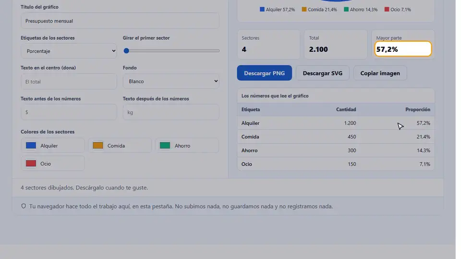This screenshot has width=461, height=259.
Task: Click the 'Los números que lee el gráfico' heading
Action: click(x=275, y=96)
